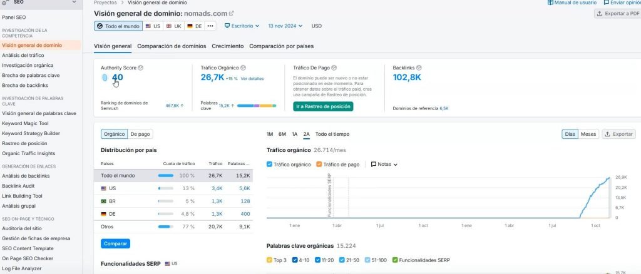Select the De pago tab
Screen dimensions: 641x274
click(140, 134)
